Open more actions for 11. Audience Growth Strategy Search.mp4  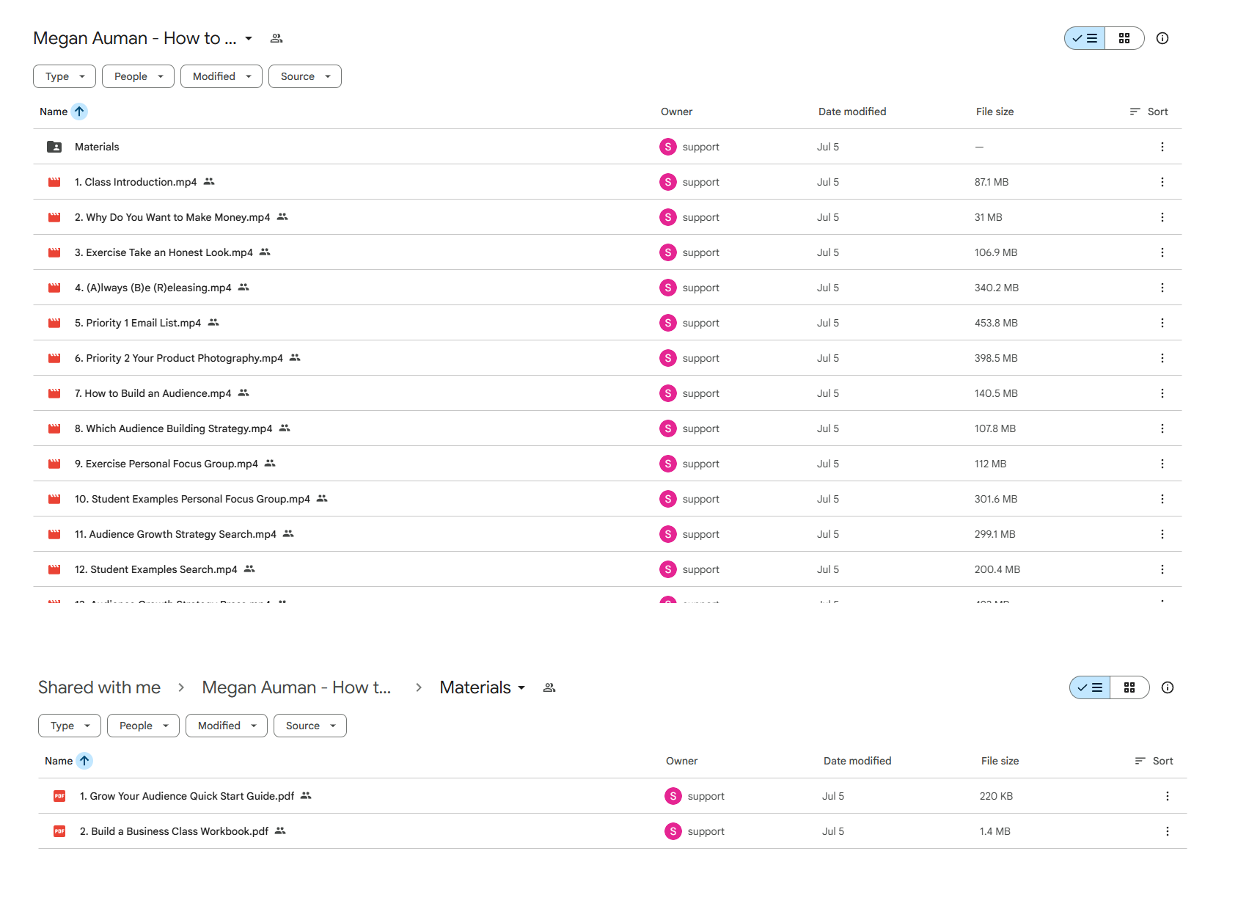1162,534
